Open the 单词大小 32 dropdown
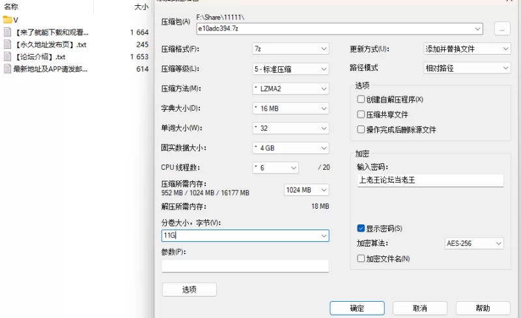Screen dimensions: 521x318 tap(290, 128)
